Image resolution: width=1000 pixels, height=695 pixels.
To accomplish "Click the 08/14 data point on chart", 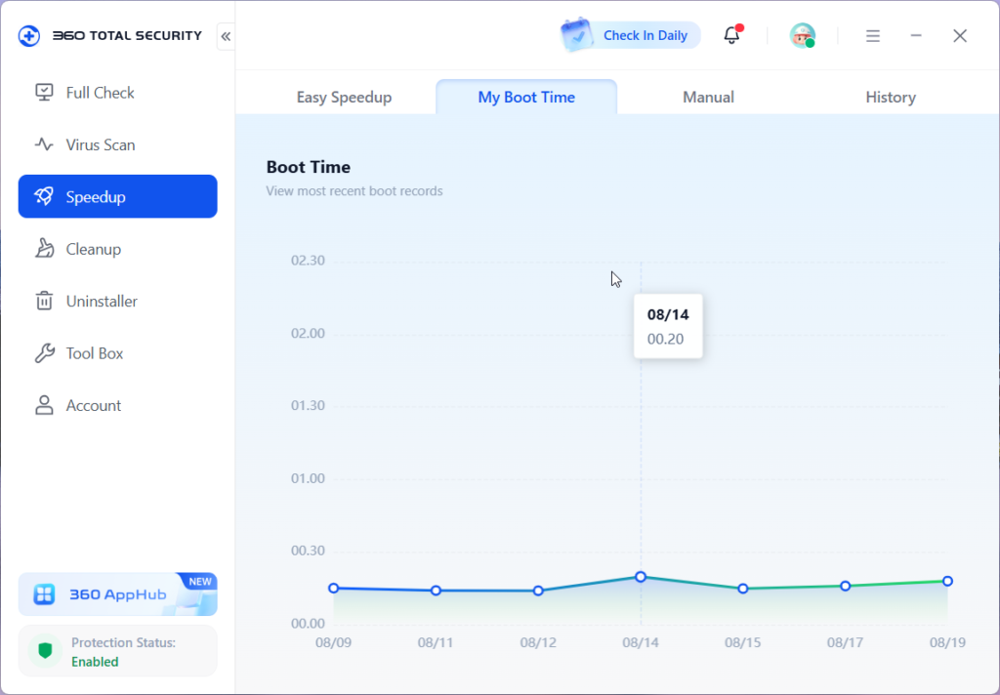I will [x=641, y=577].
